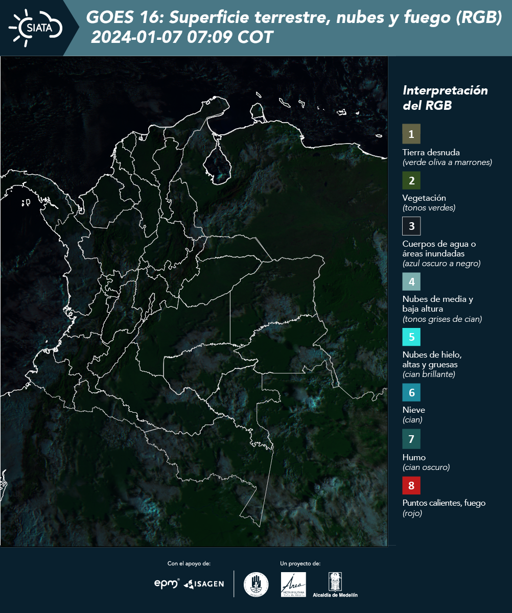Click 'Nubes de media y baja altura' label
This screenshot has width=512, height=613.
[438, 304]
